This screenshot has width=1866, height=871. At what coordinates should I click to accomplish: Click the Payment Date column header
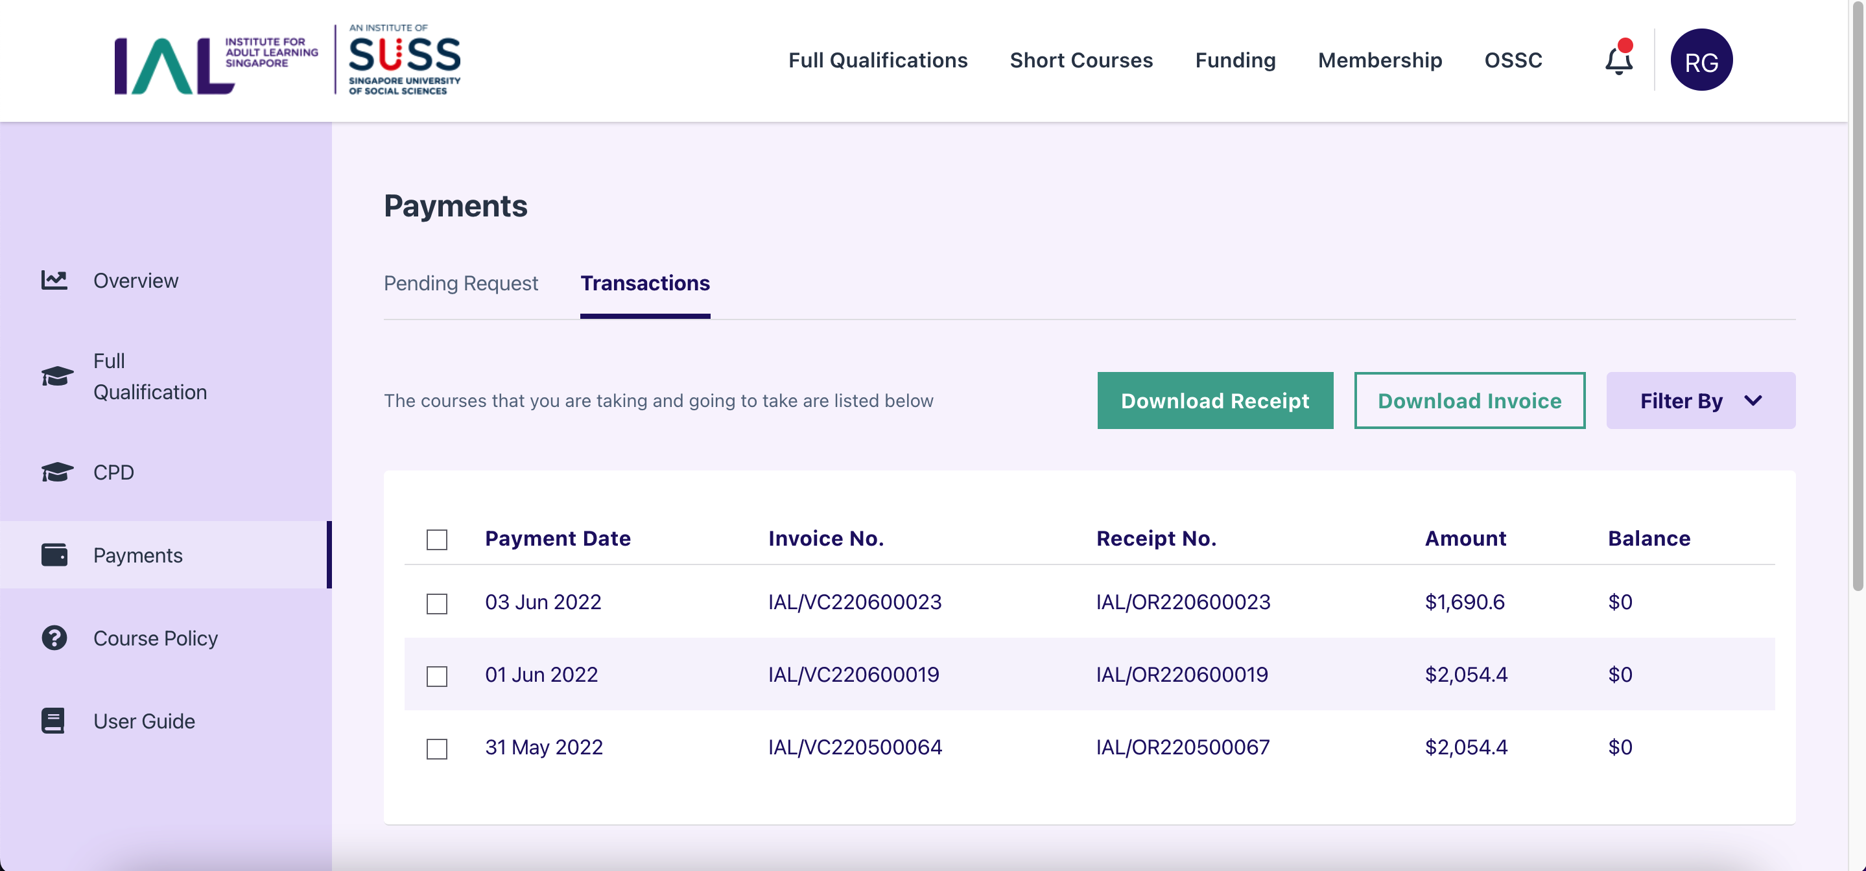pos(558,539)
